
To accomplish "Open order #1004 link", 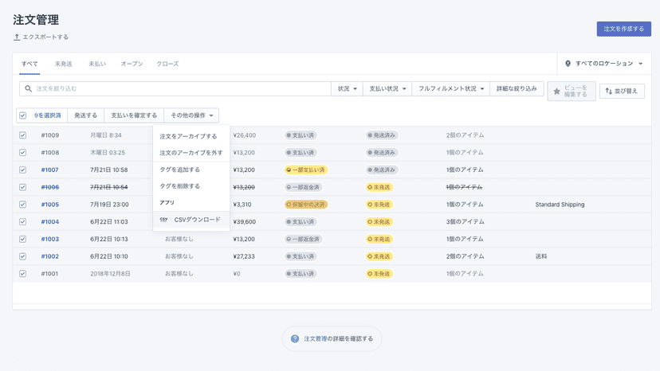I will [x=49, y=221].
